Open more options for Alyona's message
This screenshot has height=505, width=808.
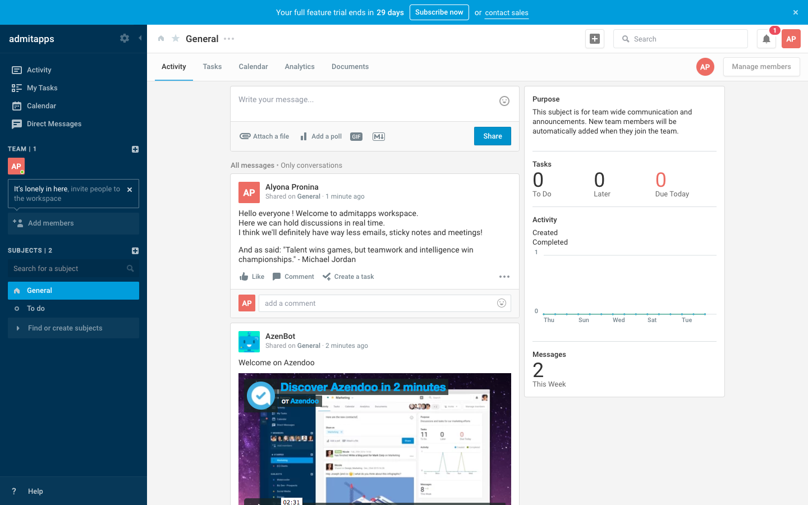(504, 277)
